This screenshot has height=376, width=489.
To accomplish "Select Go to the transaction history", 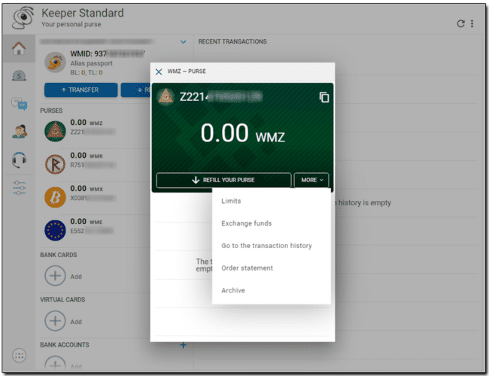I will pyautogui.click(x=266, y=246).
